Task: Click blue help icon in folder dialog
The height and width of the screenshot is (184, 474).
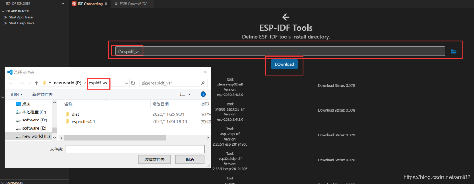Action: click(x=203, y=94)
